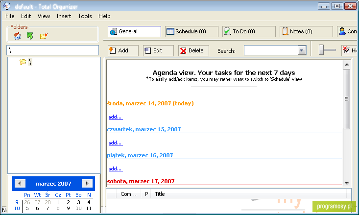The width and height of the screenshot is (359, 215).
Task: Select day 2 in the calendar
Action: click(x=68, y=202)
